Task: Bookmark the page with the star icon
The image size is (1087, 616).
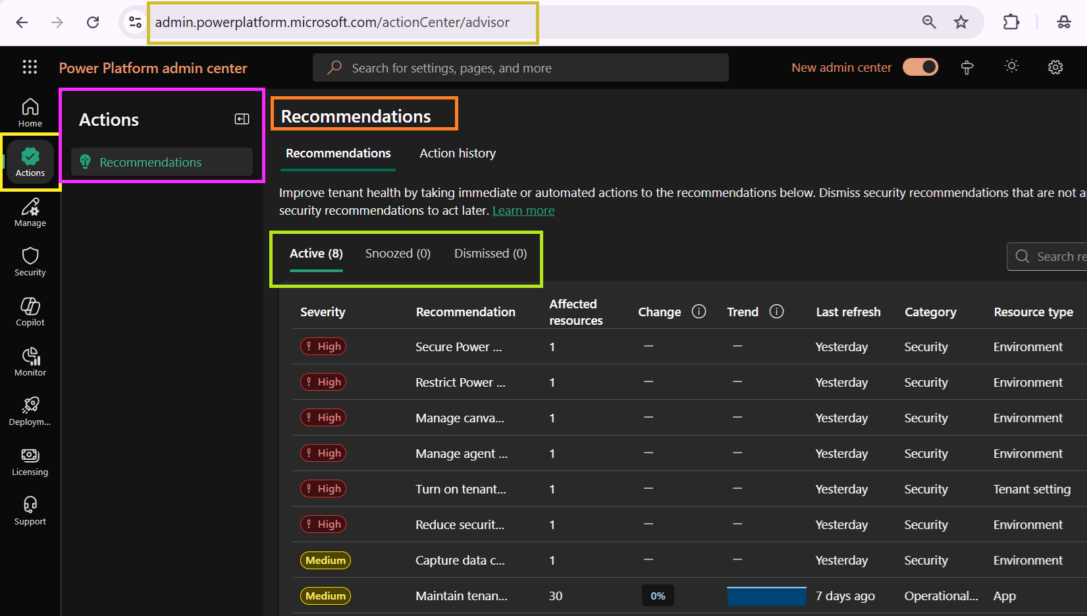Action: [961, 22]
